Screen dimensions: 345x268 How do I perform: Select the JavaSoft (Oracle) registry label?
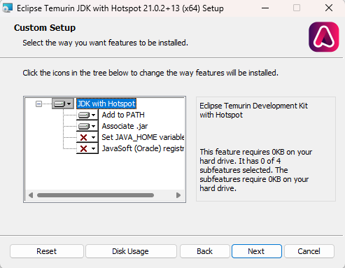click(143, 148)
